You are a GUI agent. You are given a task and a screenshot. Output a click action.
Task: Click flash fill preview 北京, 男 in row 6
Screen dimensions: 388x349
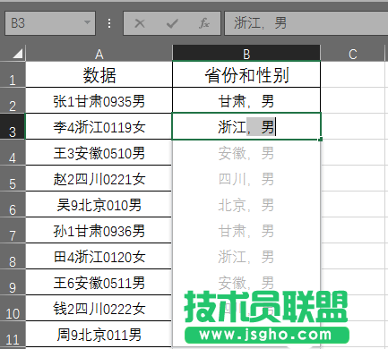coord(246,205)
